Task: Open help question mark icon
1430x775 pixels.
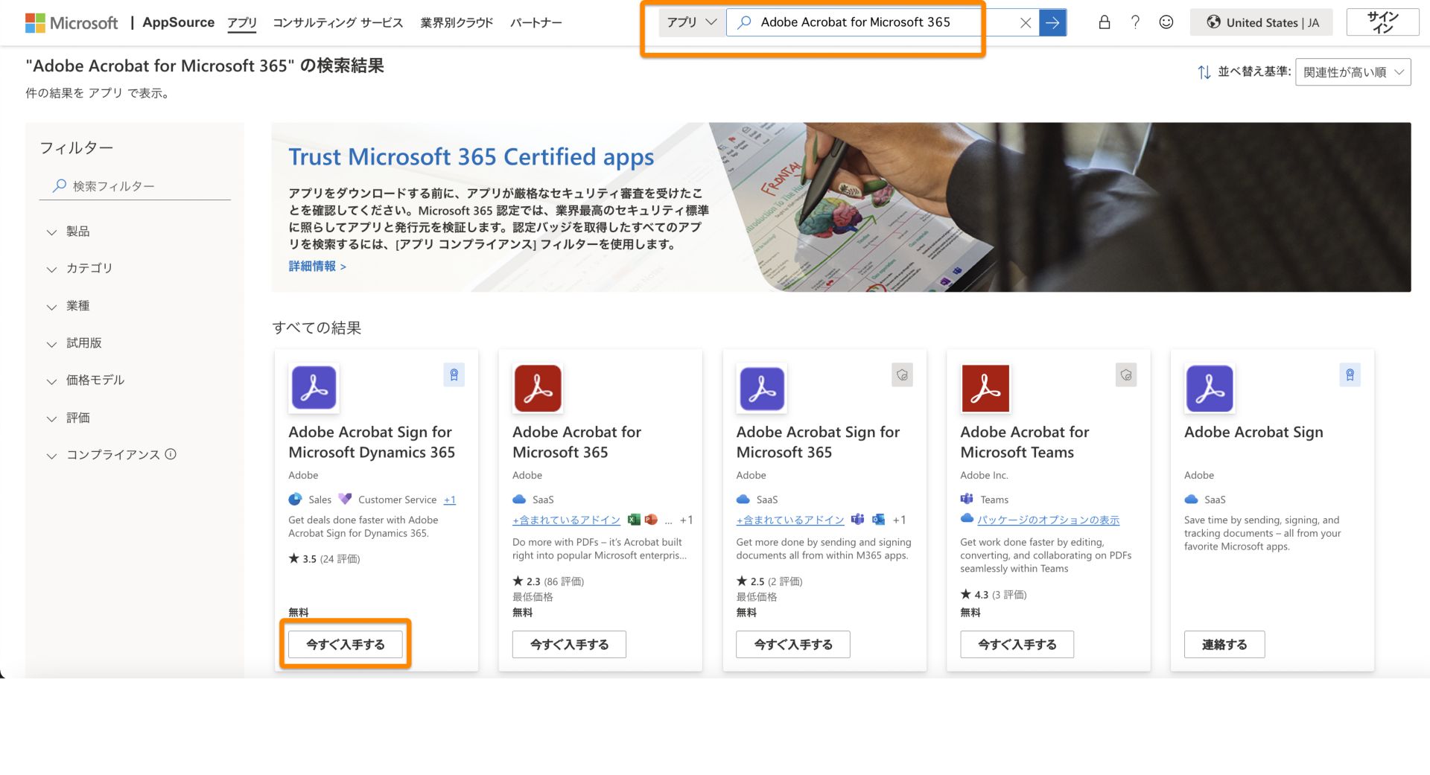Action: tap(1135, 22)
